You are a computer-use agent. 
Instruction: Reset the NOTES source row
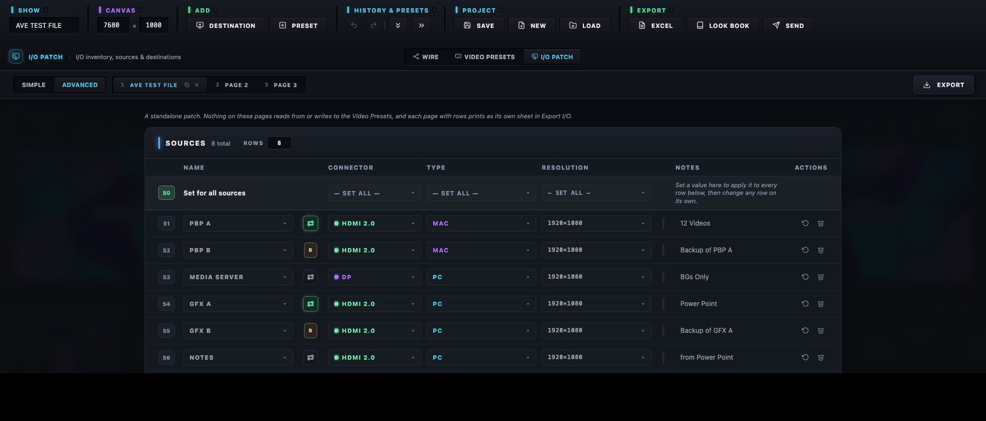tap(805, 357)
